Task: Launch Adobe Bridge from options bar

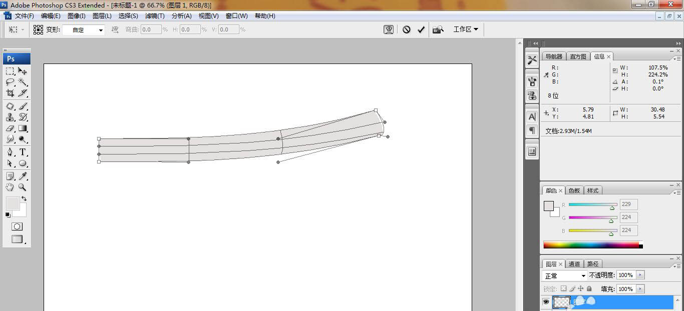Action: pyautogui.click(x=438, y=29)
